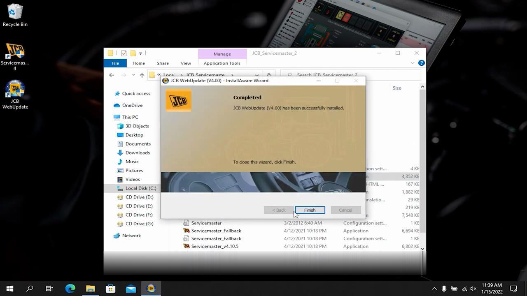
Task: Open Downloads in navigation pane
Action: coord(133,153)
